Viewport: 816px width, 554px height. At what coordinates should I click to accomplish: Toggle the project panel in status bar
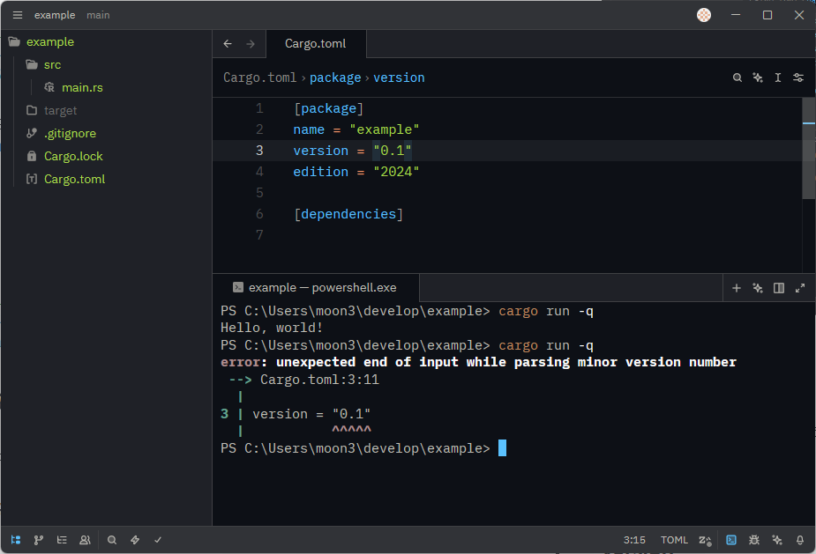click(x=16, y=540)
